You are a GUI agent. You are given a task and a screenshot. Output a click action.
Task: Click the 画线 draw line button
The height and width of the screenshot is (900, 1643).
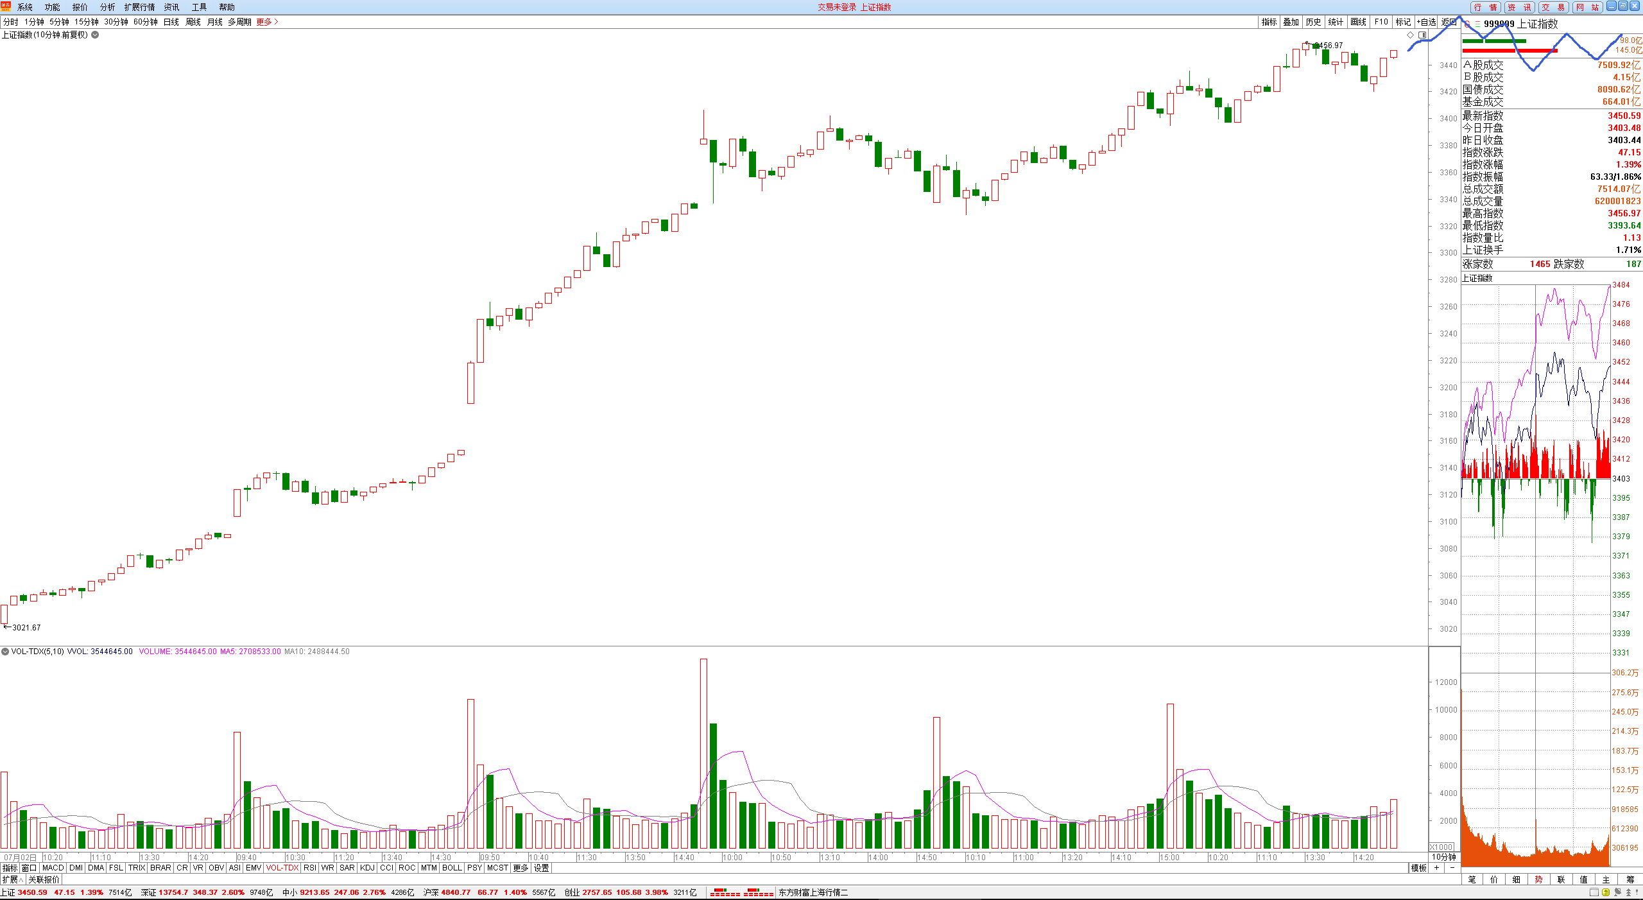tap(1358, 22)
